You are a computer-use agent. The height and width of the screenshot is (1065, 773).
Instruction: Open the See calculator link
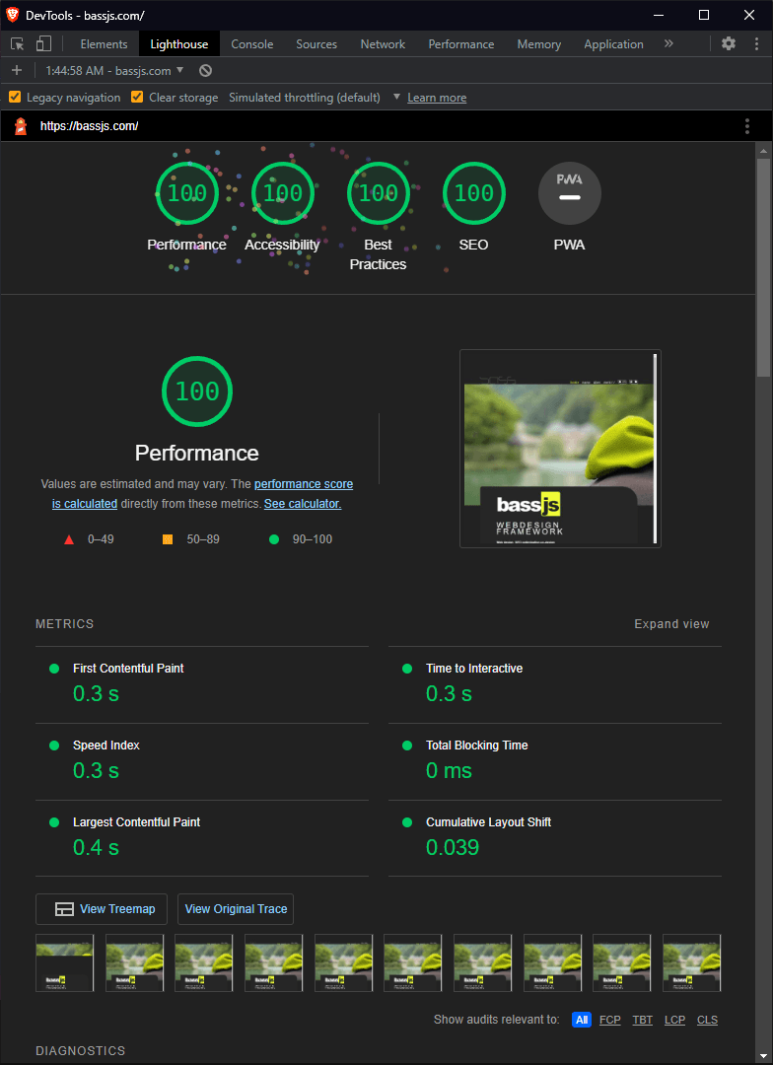(303, 504)
